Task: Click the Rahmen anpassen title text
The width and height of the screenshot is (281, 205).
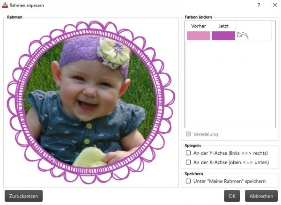Action: pyautogui.click(x=27, y=5)
